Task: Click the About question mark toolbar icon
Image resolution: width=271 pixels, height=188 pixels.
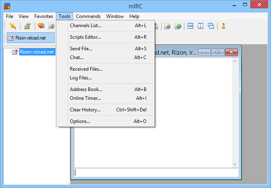Action: [223, 26]
